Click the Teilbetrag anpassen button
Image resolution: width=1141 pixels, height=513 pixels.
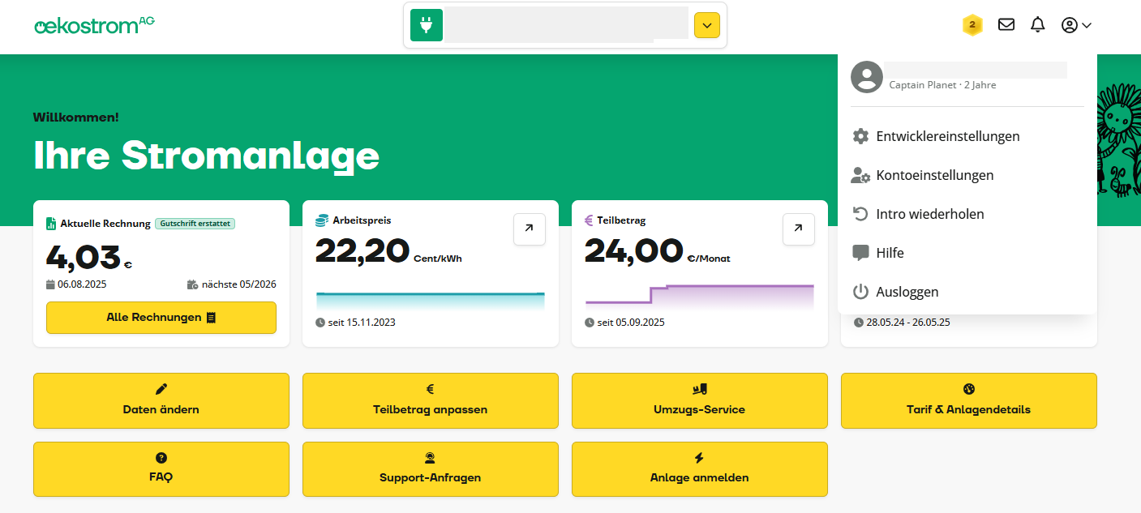[431, 400]
